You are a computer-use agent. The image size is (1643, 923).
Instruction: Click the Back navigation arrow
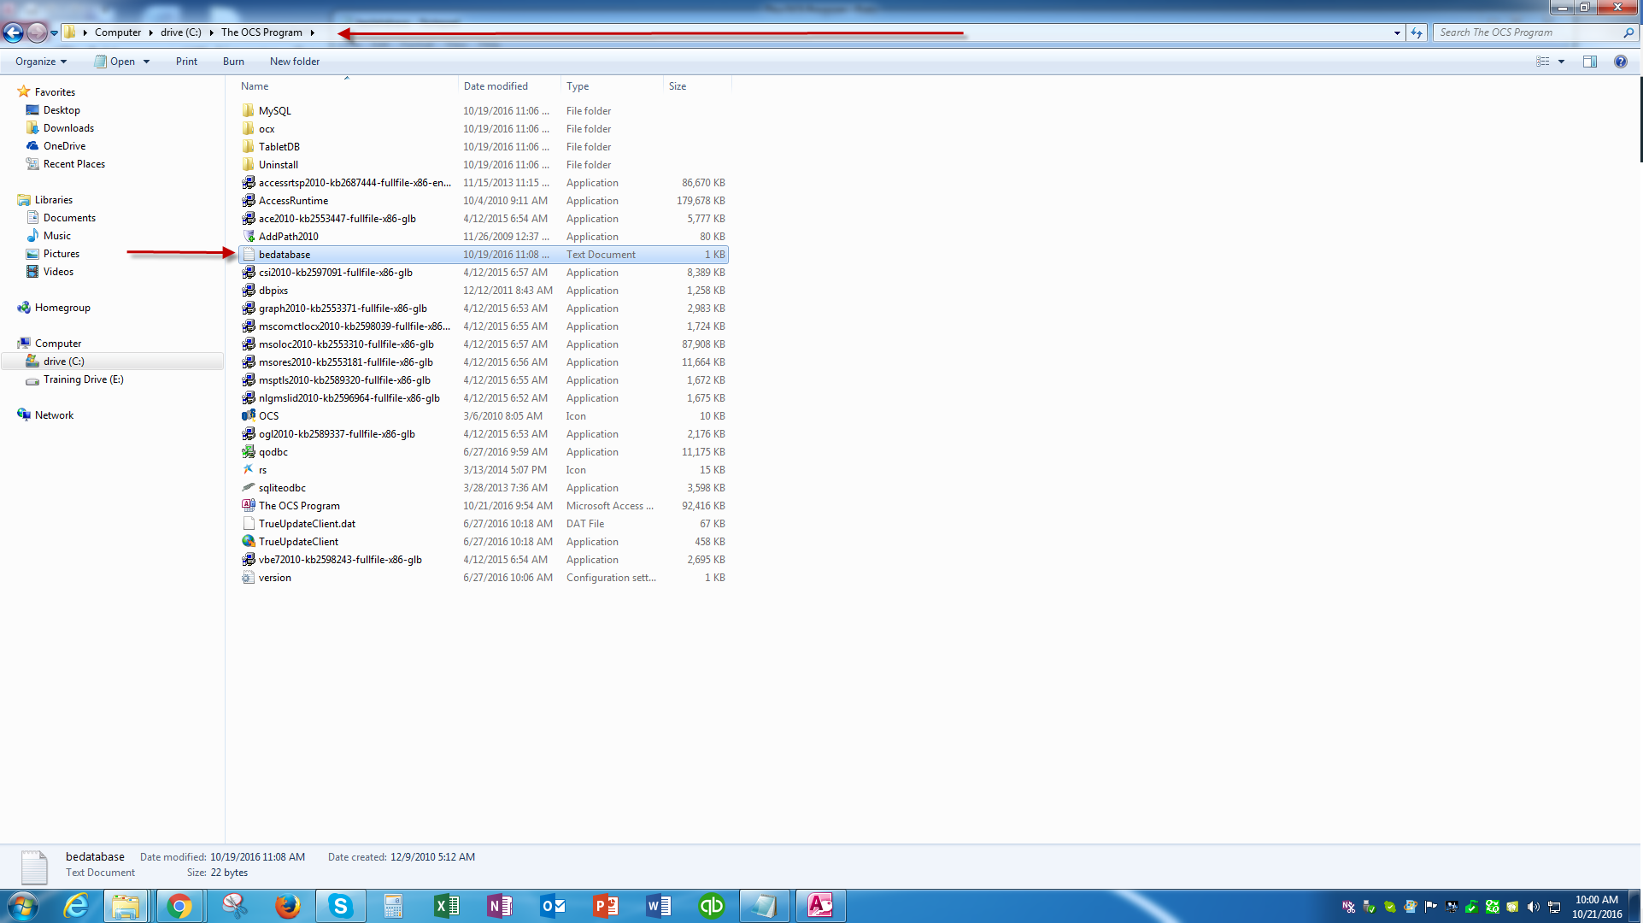[x=13, y=32]
